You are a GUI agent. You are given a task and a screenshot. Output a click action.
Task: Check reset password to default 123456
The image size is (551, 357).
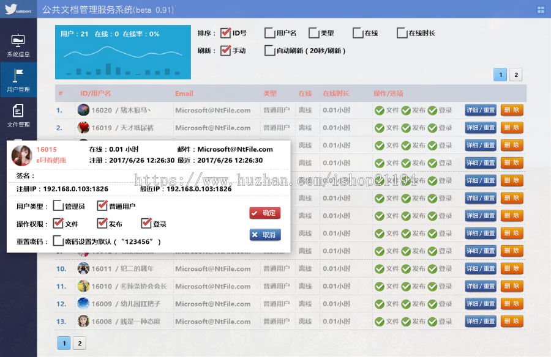[x=58, y=241]
